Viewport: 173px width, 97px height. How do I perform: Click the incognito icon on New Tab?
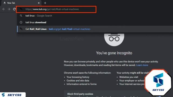pos(5,3)
